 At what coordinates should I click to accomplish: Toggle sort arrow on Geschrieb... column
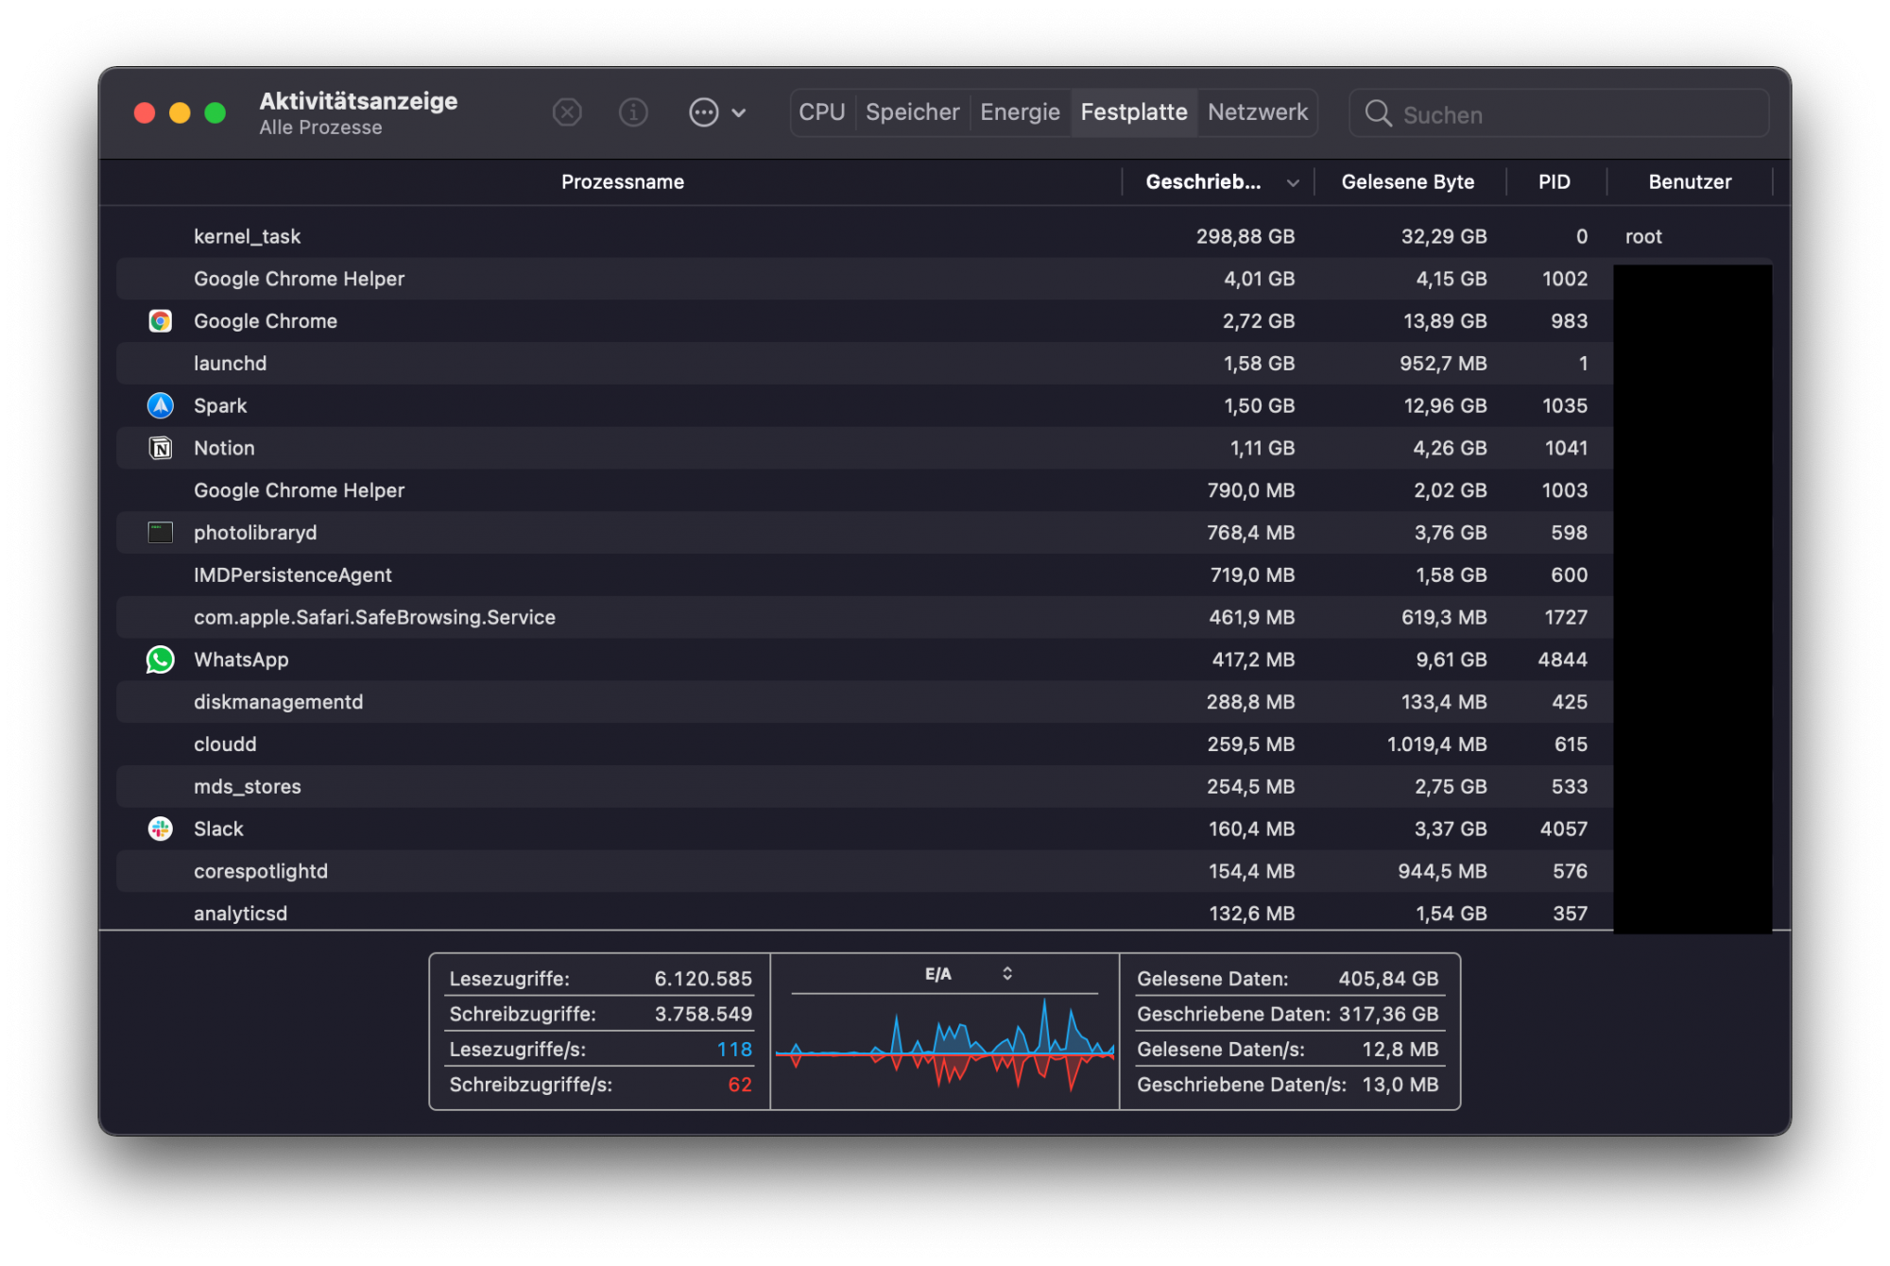(x=1292, y=182)
